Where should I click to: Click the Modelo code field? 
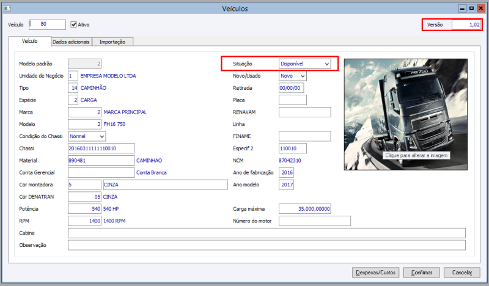coord(84,124)
